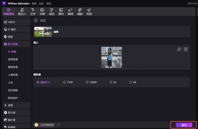
Task: Select the 文字 text tool icon
Action: click(33, 11)
